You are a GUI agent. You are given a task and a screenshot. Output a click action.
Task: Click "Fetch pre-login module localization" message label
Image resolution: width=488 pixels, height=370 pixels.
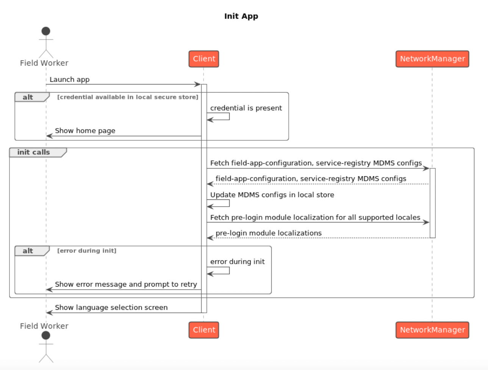(x=315, y=218)
